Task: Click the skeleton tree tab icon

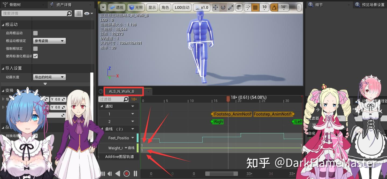Action: pyautogui.click(x=5, y=5)
